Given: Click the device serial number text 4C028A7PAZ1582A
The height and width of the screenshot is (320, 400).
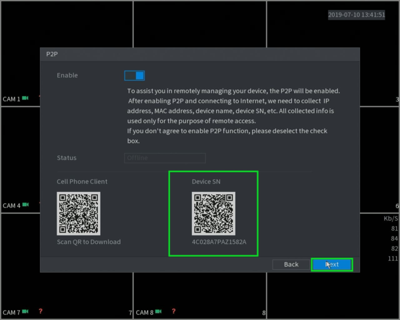Looking at the screenshot, I should click(x=219, y=242).
